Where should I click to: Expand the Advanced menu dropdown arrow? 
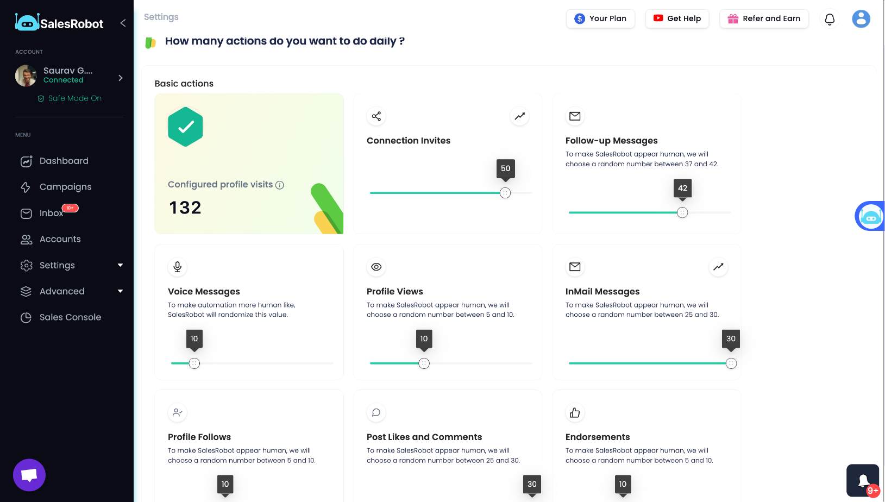click(120, 291)
